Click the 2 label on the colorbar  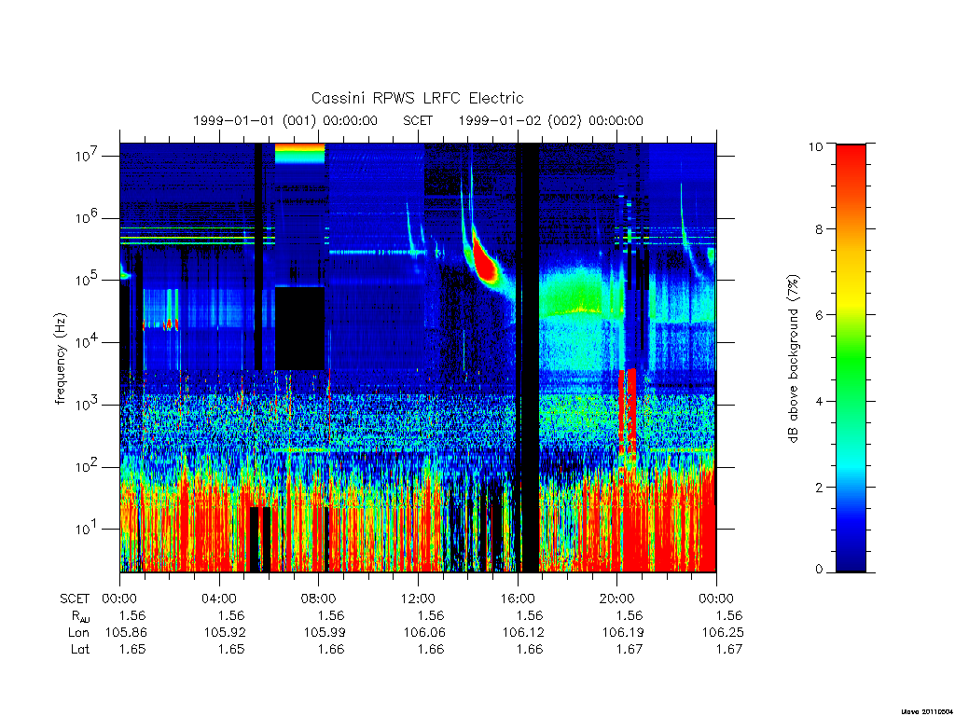tap(819, 487)
